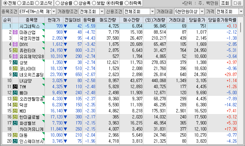245x146 pixels.
Task: Select the 시그네틱스 stock name
Action: (x=30, y=26)
